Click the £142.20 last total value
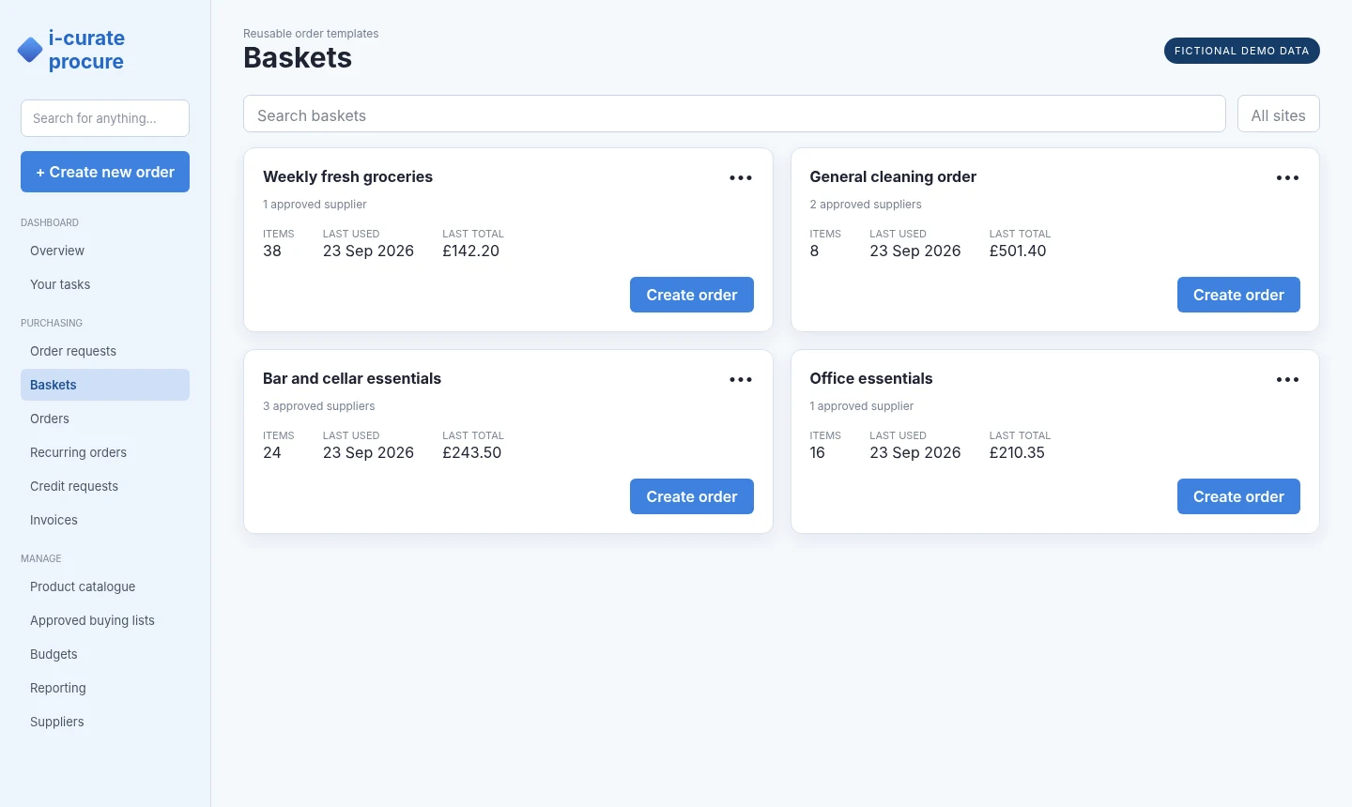This screenshot has height=807, width=1352. (x=470, y=251)
